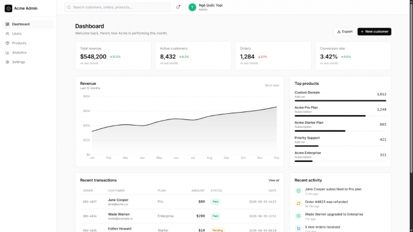Click the 3.1% orders change indicator
Viewport: 413px width, 232px height.
pos(263,57)
